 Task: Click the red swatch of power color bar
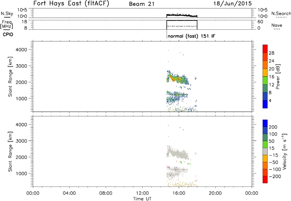[x=265, y=49]
